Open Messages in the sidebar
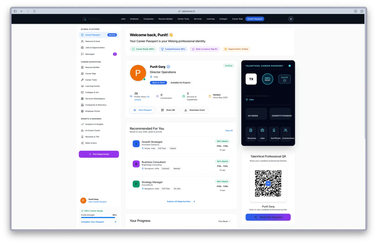The width and height of the screenshot is (377, 244). [x=99, y=54]
